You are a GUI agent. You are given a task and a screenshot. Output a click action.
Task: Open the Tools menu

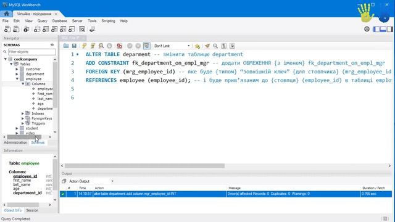pos(92,21)
